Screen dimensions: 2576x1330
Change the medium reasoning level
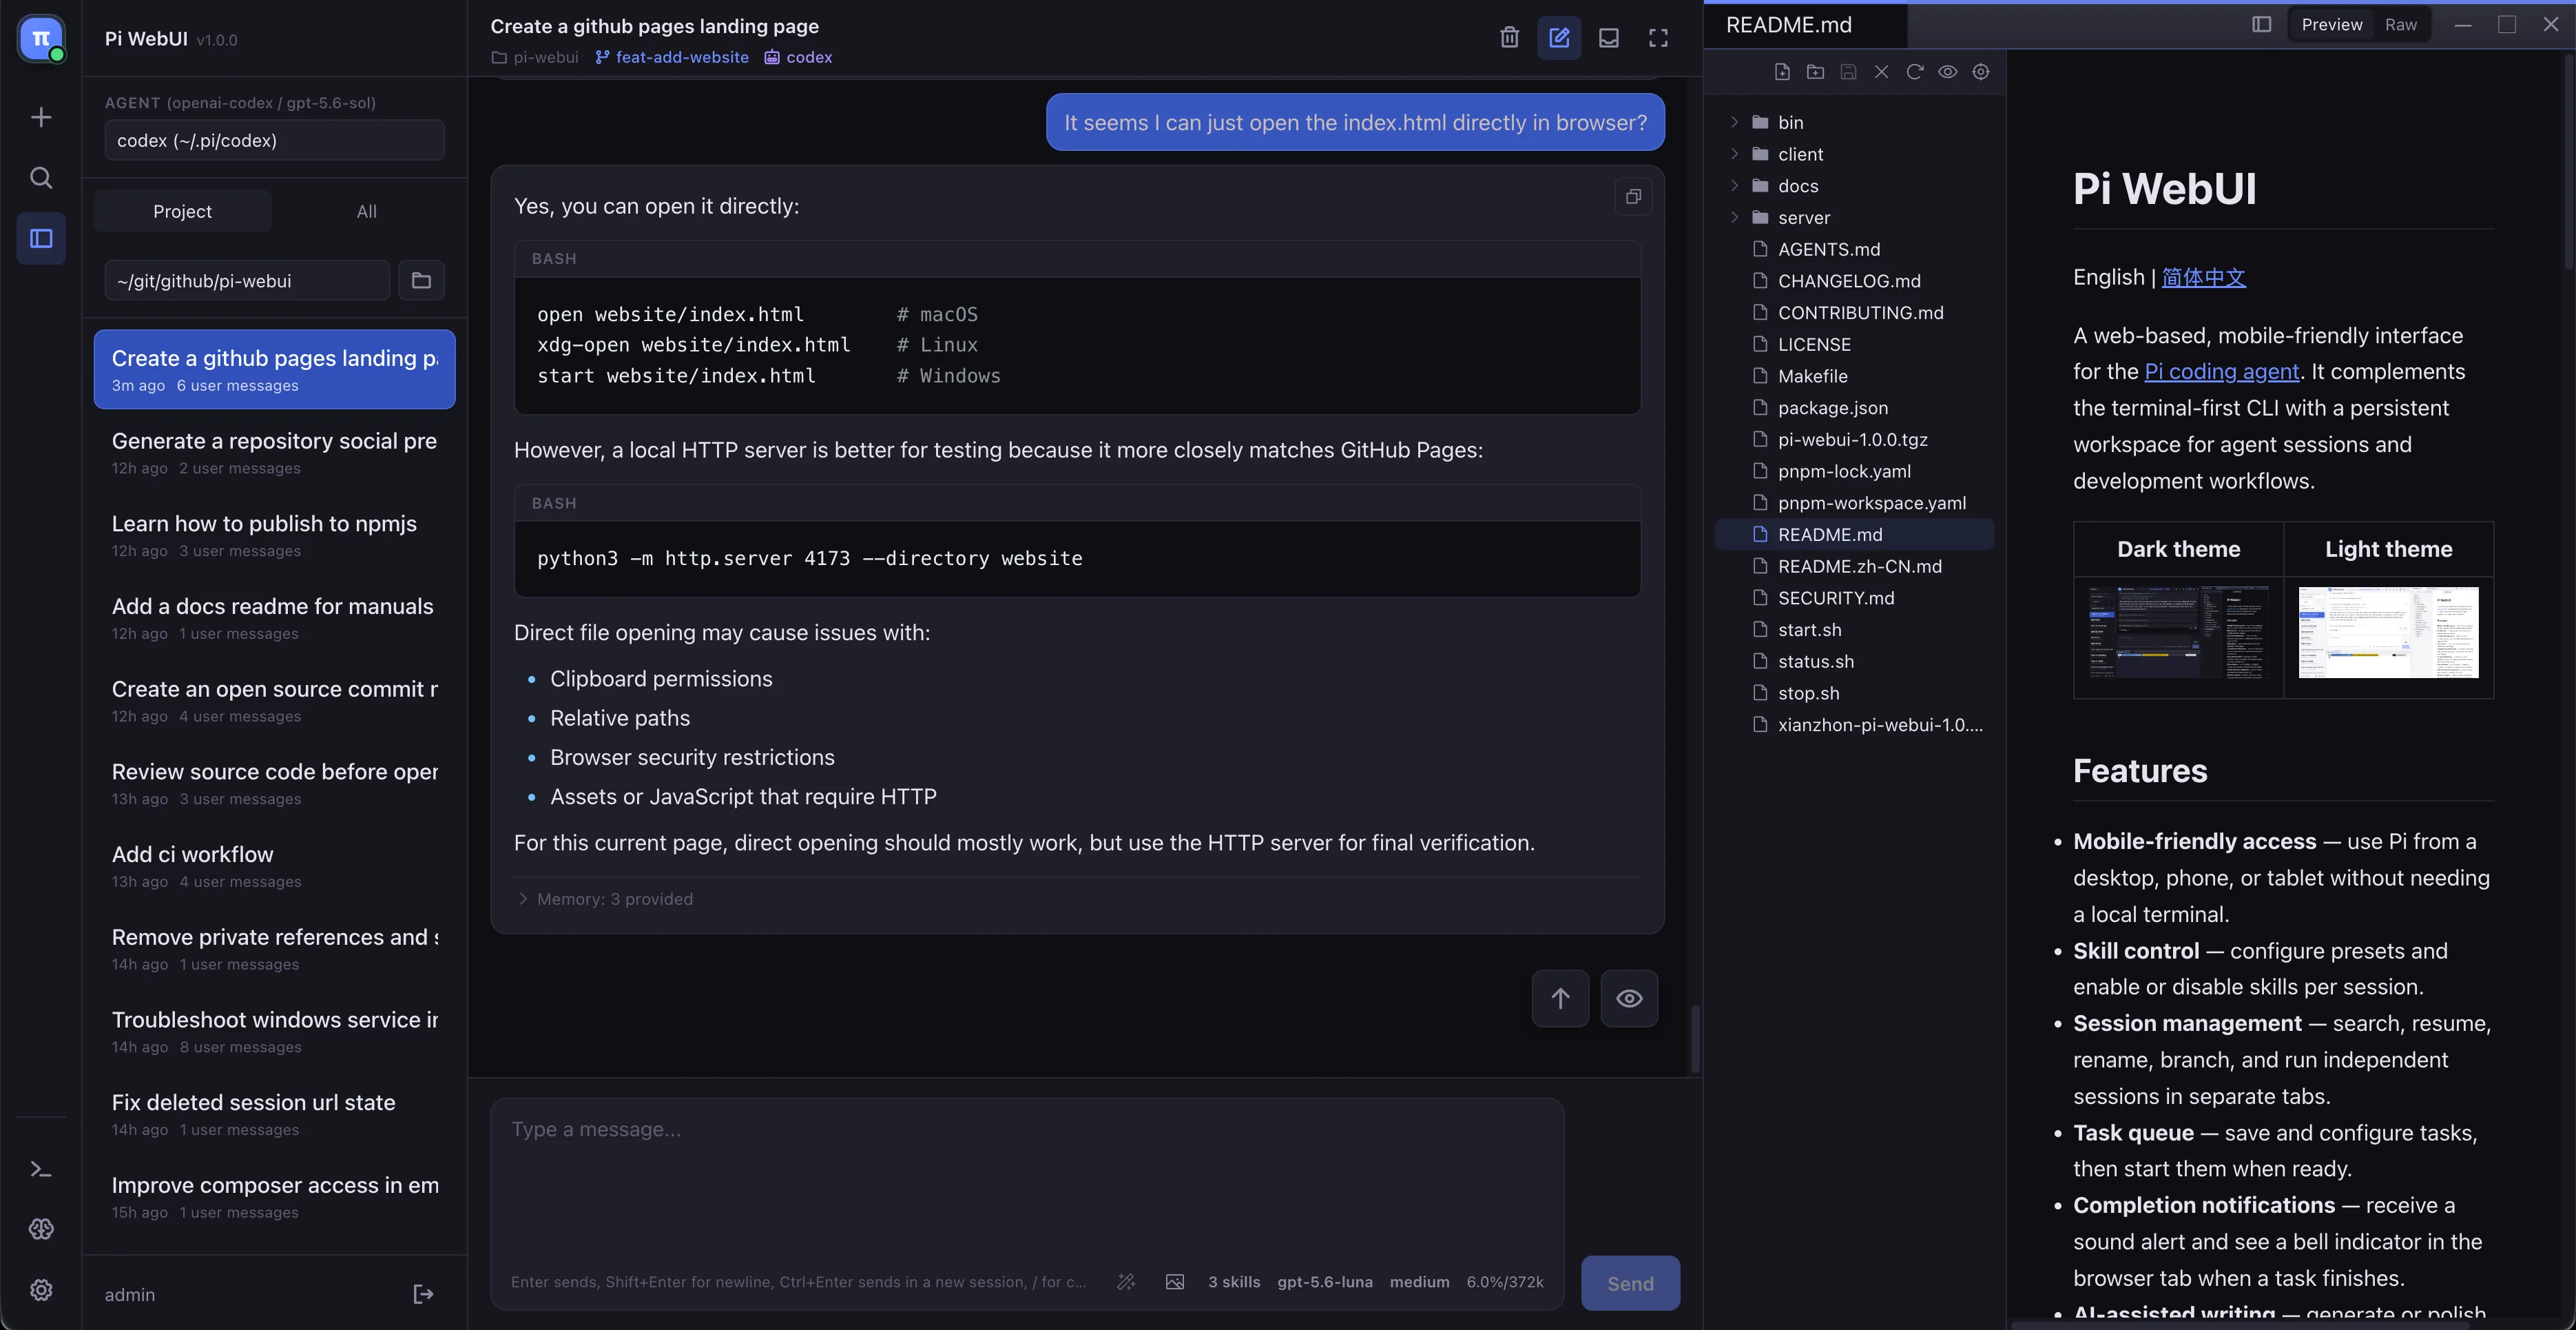click(x=1419, y=1282)
